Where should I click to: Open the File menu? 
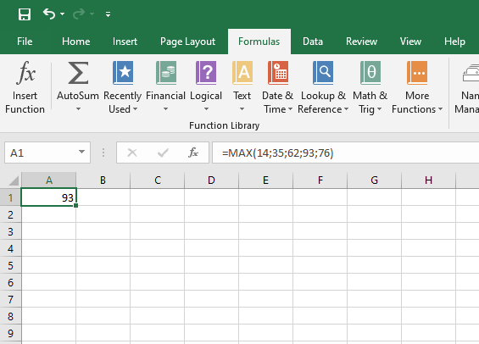(25, 42)
